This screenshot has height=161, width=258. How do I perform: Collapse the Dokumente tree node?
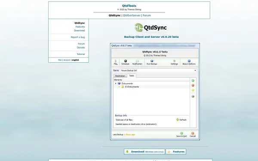[116, 83]
